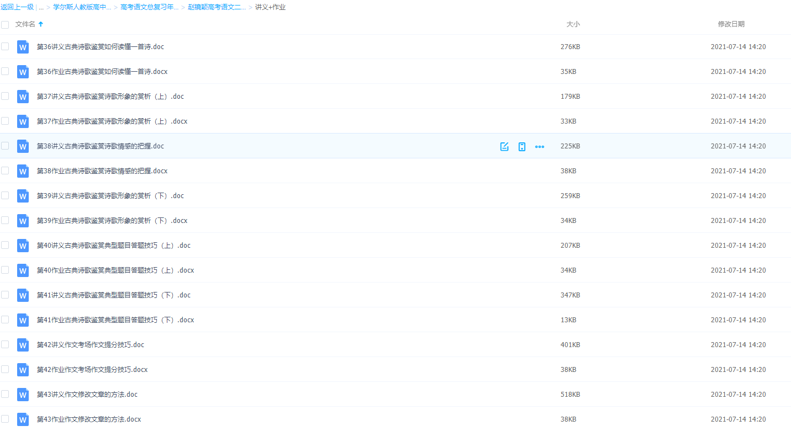The image size is (791, 431).
Task: Sort by the 修改日期 column header
Action: (731, 24)
